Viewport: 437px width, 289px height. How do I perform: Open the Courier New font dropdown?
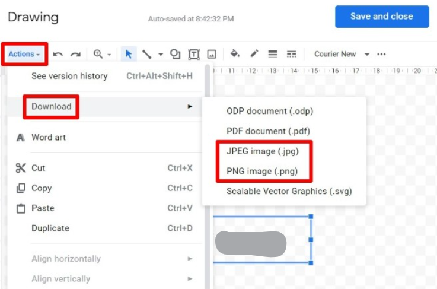[342, 54]
